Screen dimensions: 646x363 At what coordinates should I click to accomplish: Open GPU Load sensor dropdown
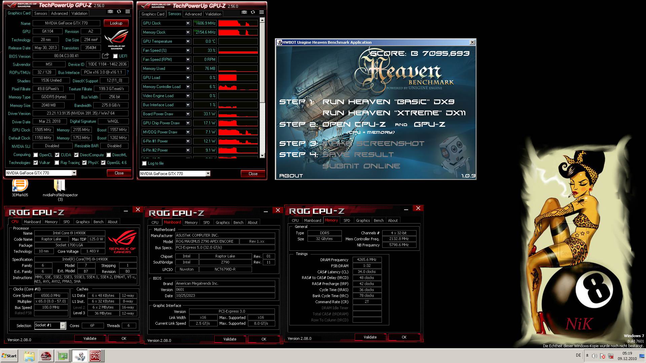(x=188, y=78)
